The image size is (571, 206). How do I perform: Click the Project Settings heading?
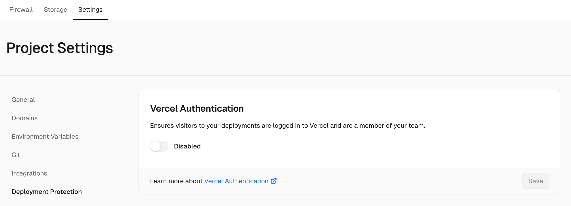click(x=60, y=48)
